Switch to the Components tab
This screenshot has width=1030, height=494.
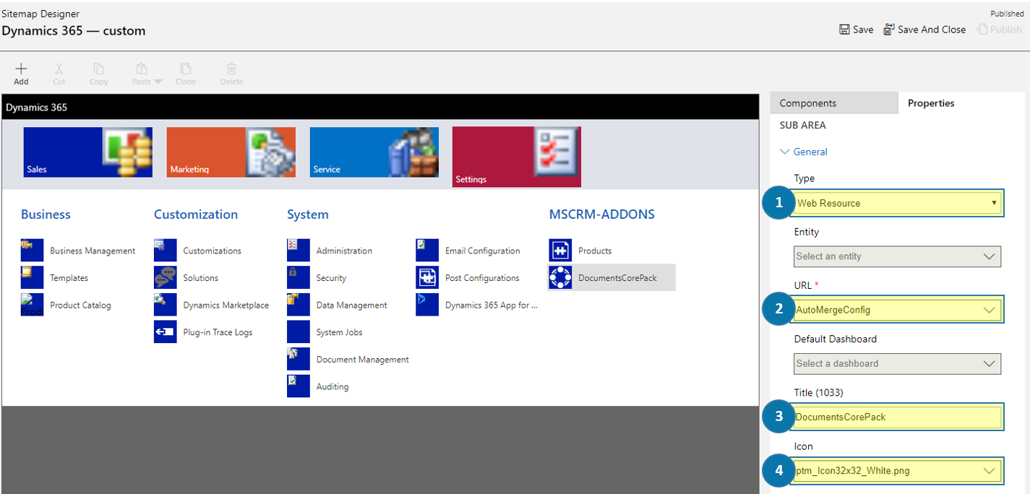[833, 103]
